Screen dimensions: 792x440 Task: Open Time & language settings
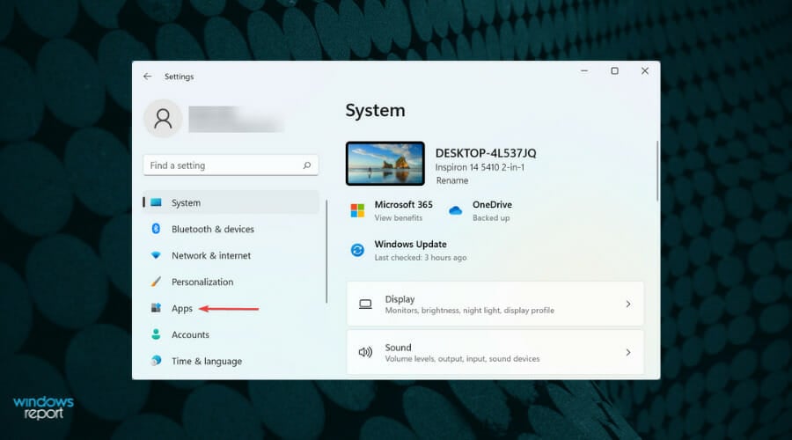(231, 360)
